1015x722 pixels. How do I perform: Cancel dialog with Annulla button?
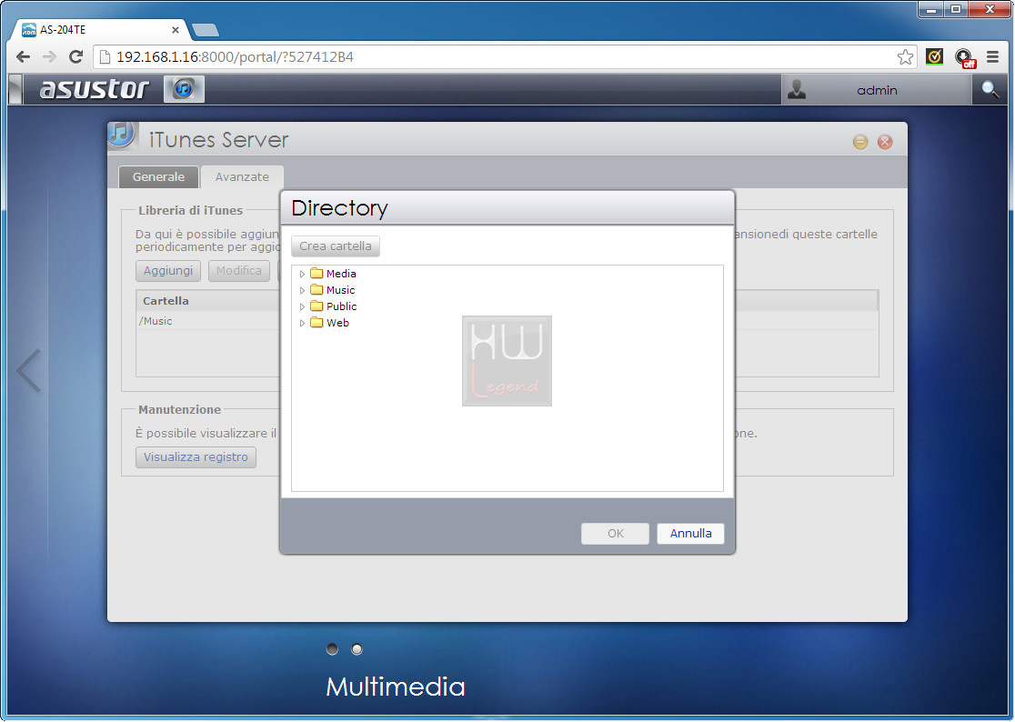[x=690, y=533]
